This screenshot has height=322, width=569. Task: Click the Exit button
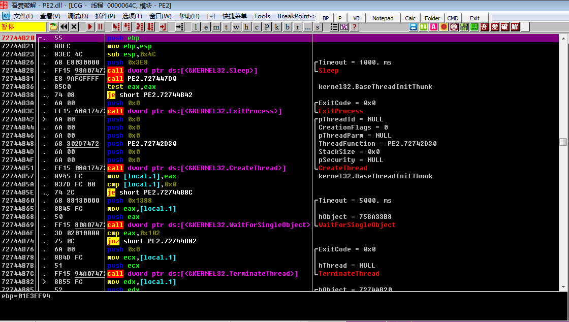(475, 18)
